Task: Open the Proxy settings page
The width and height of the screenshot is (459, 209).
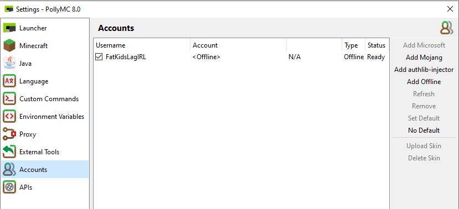Action: pos(28,134)
